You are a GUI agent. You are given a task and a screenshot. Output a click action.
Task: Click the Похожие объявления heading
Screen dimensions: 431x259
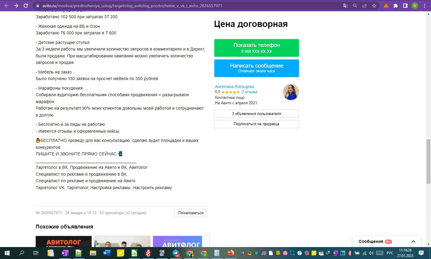[64, 227]
